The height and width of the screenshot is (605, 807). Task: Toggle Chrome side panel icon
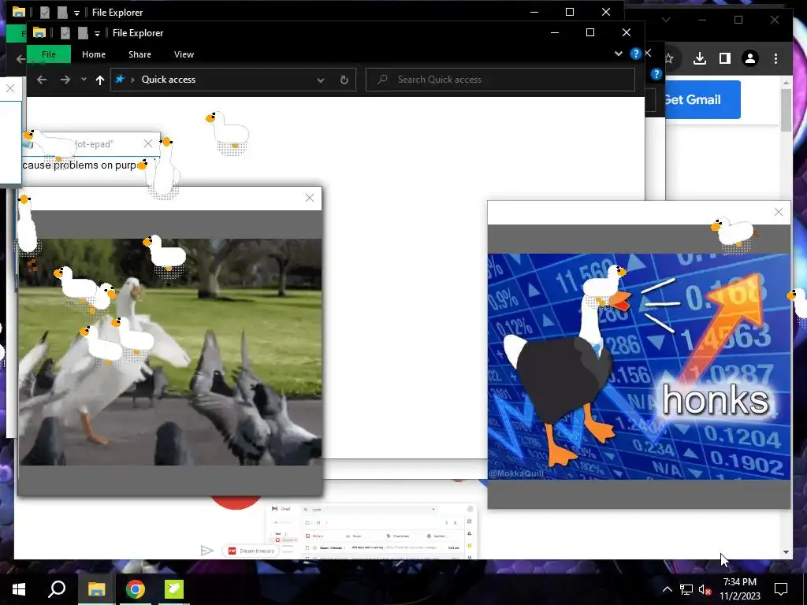(x=725, y=58)
